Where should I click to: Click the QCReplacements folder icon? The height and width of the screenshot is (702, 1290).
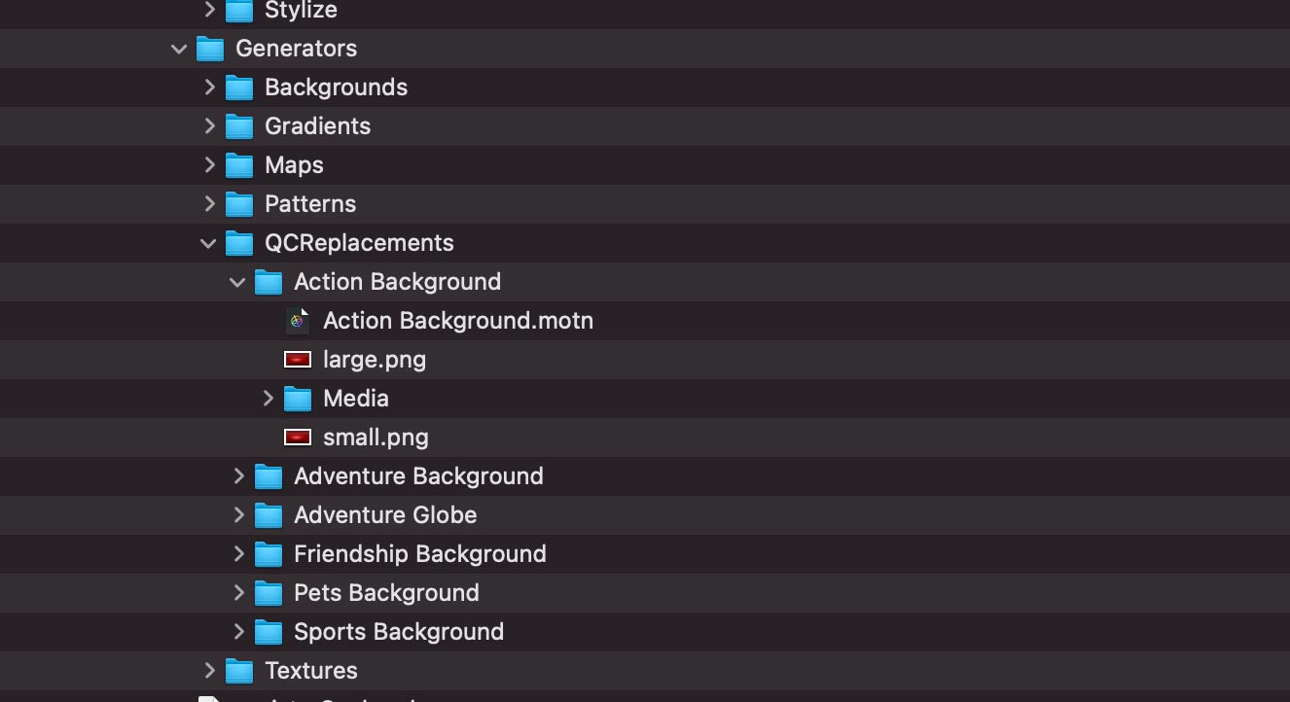tap(239, 243)
